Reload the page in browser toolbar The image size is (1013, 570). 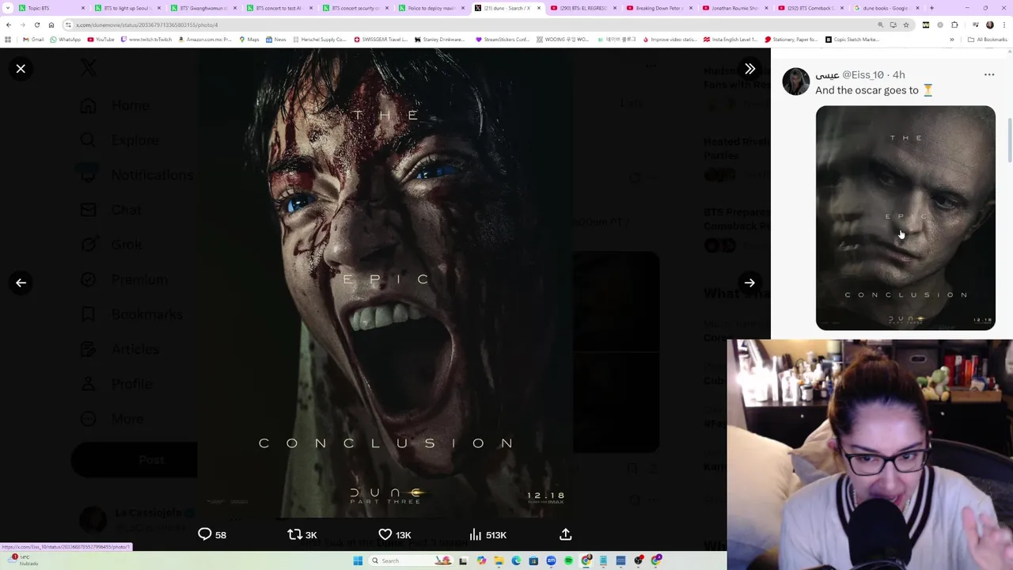36,25
